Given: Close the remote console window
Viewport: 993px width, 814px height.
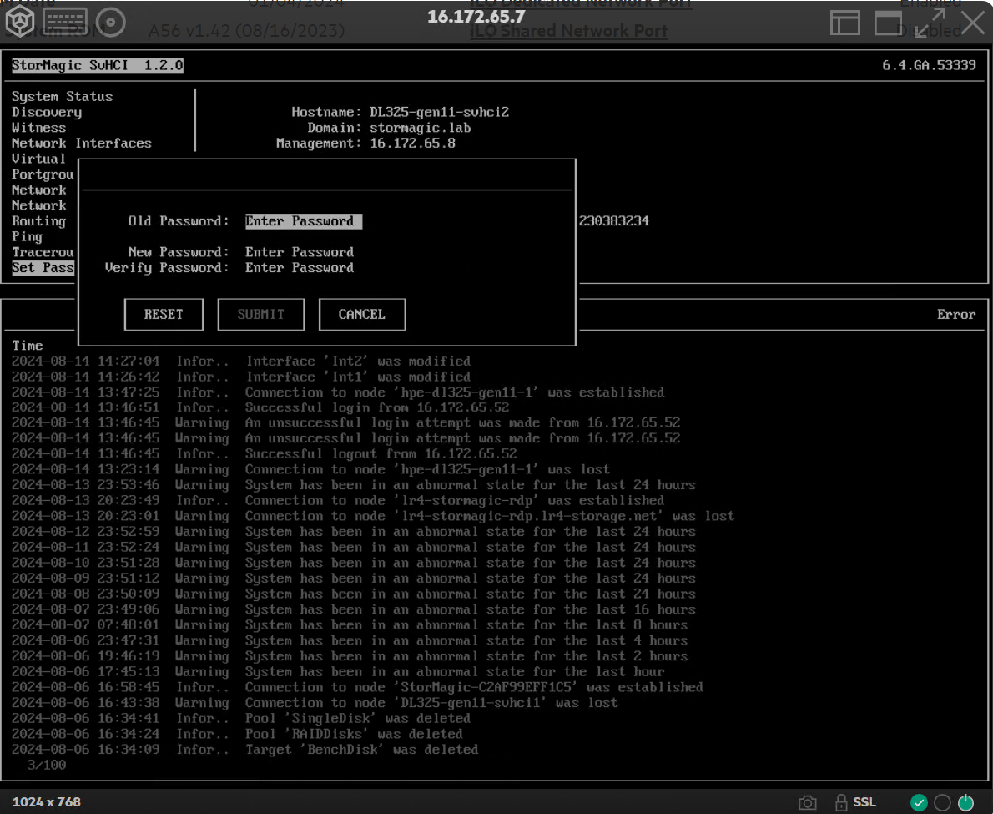Looking at the screenshot, I should 973,23.
